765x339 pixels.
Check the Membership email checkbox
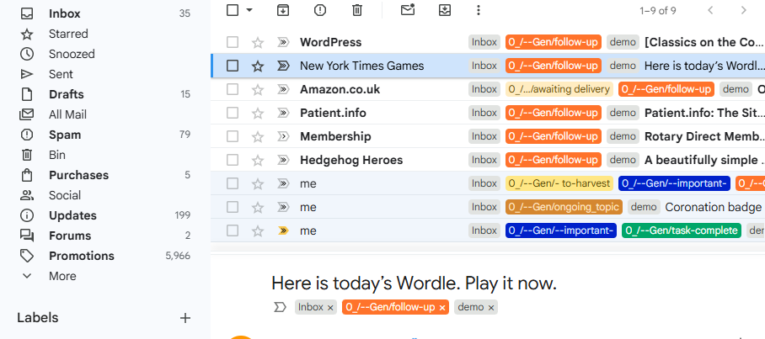233,136
